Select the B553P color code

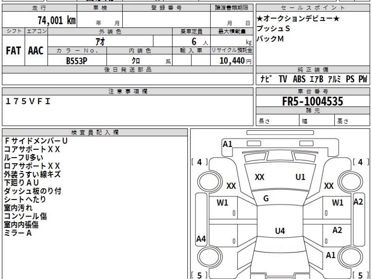77,61
